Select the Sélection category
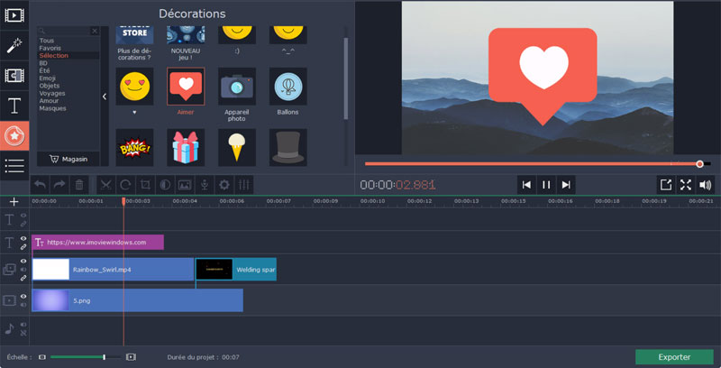 click(53, 56)
